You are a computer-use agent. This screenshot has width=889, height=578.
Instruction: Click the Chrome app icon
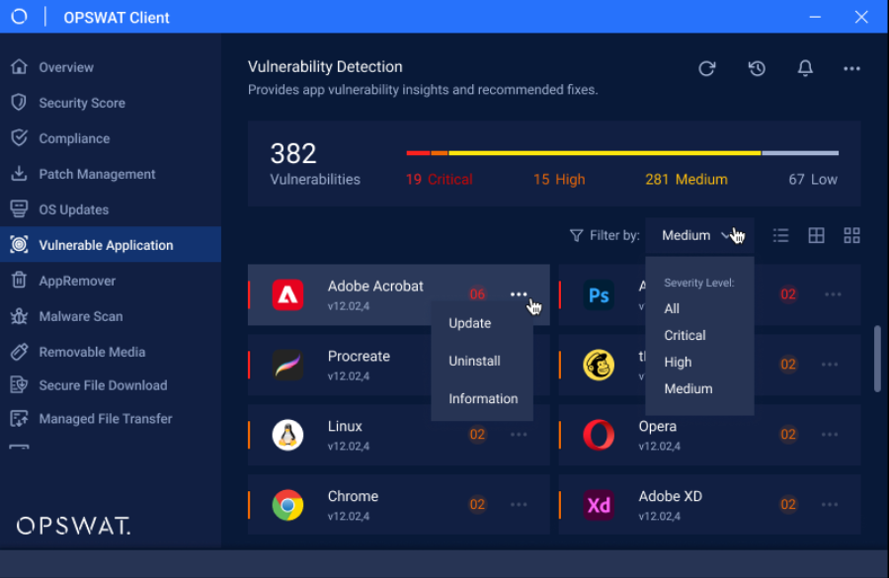coord(287,505)
